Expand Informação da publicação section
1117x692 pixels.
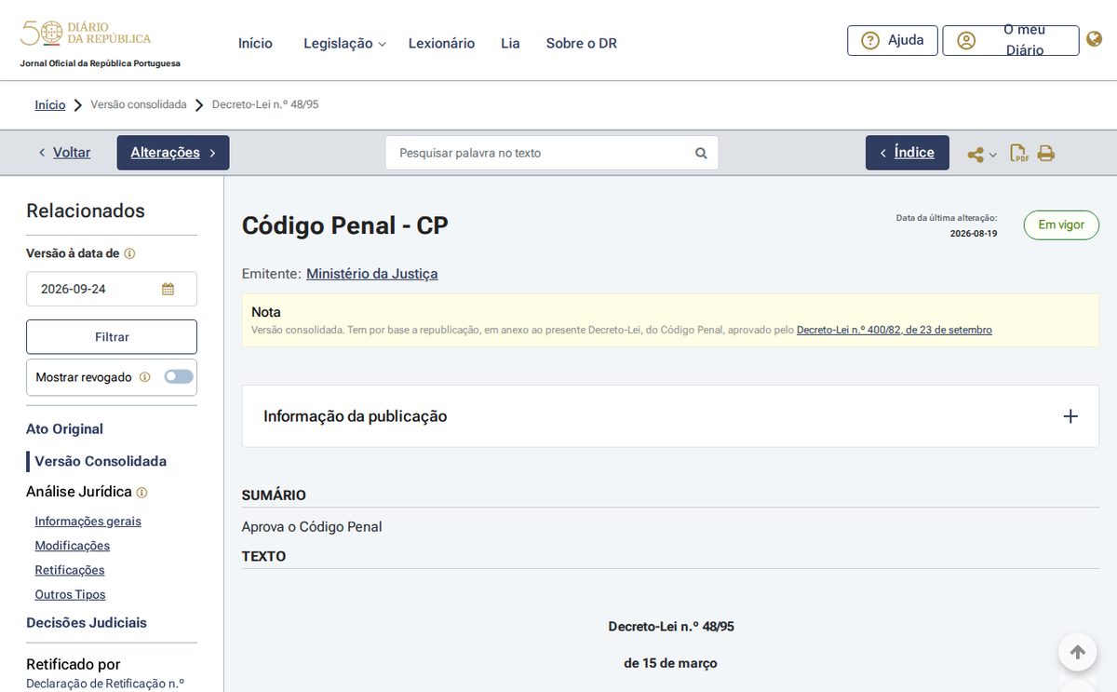click(1070, 416)
